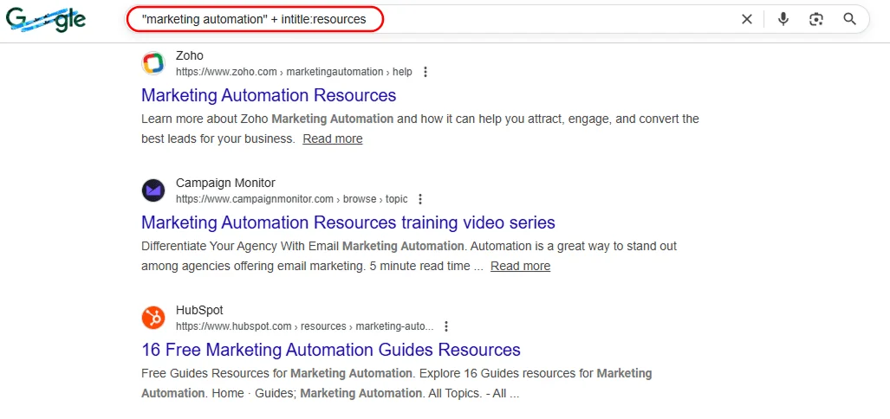The width and height of the screenshot is (890, 419).
Task: Go to Google home via logo
Action: (x=46, y=20)
